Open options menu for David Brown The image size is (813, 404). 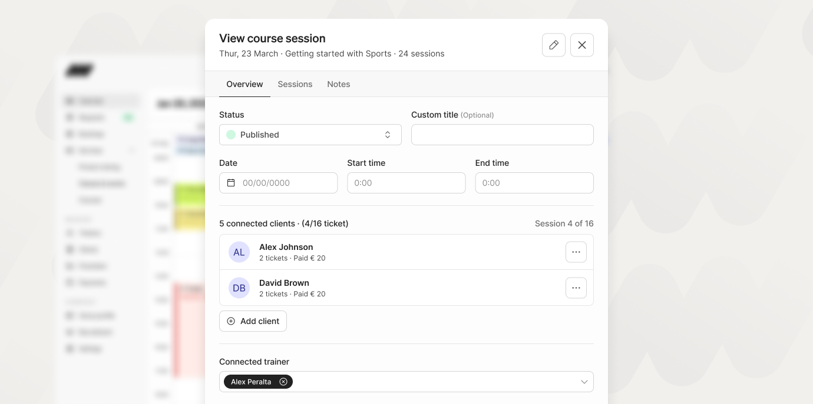576,288
